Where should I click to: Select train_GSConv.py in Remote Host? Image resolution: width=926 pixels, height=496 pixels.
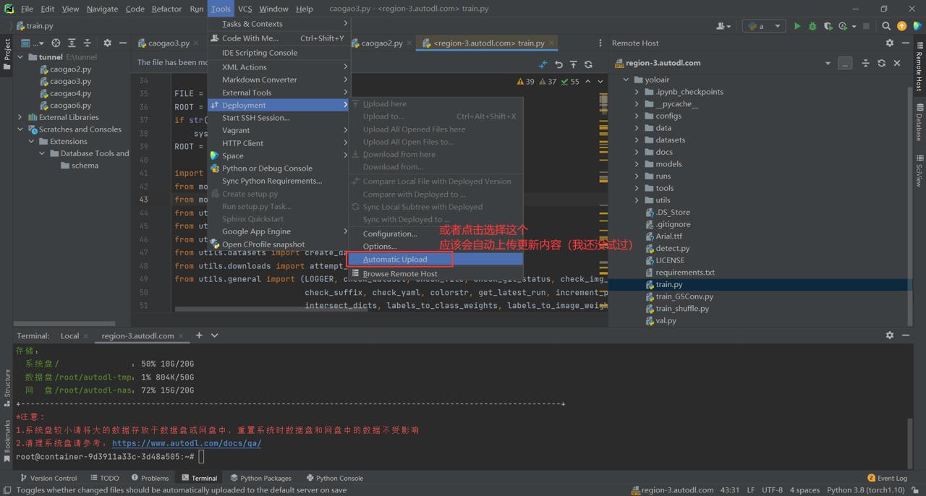pyautogui.click(x=684, y=296)
